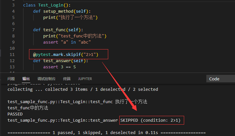Click the setup_method function definition

click(x=61, y=11)
